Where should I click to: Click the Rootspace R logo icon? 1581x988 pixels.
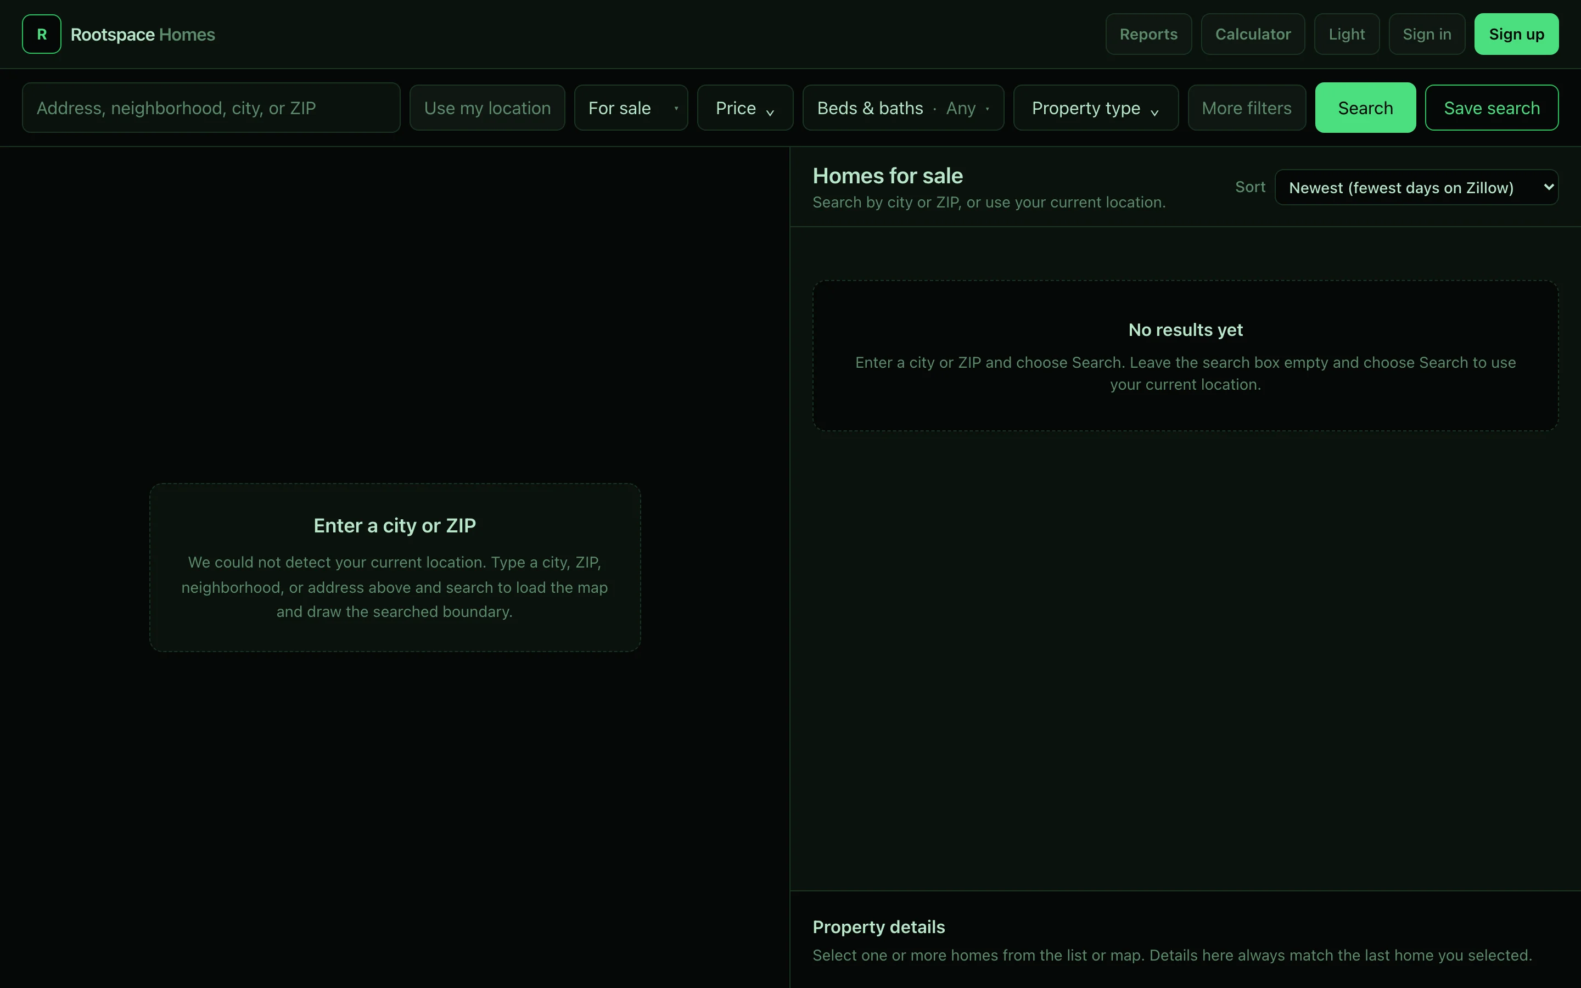click(42, 34)
